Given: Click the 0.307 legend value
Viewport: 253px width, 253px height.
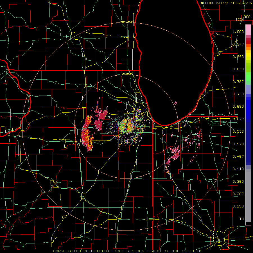Looking at the screenshot, I should (x=238, y=194).
